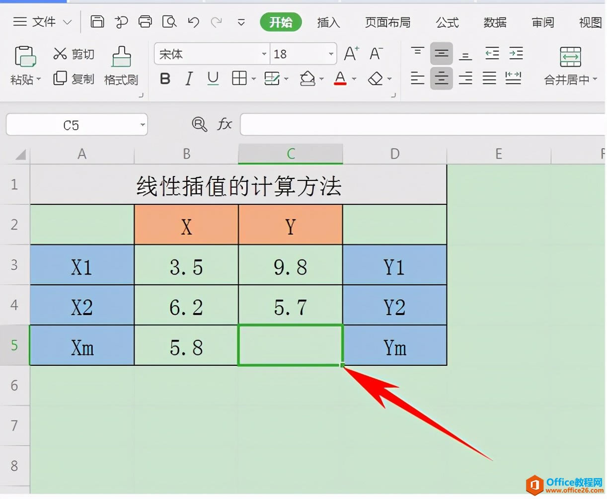Select cell containing 6.2
Viewport: 607px width, 499px height.
186,305
